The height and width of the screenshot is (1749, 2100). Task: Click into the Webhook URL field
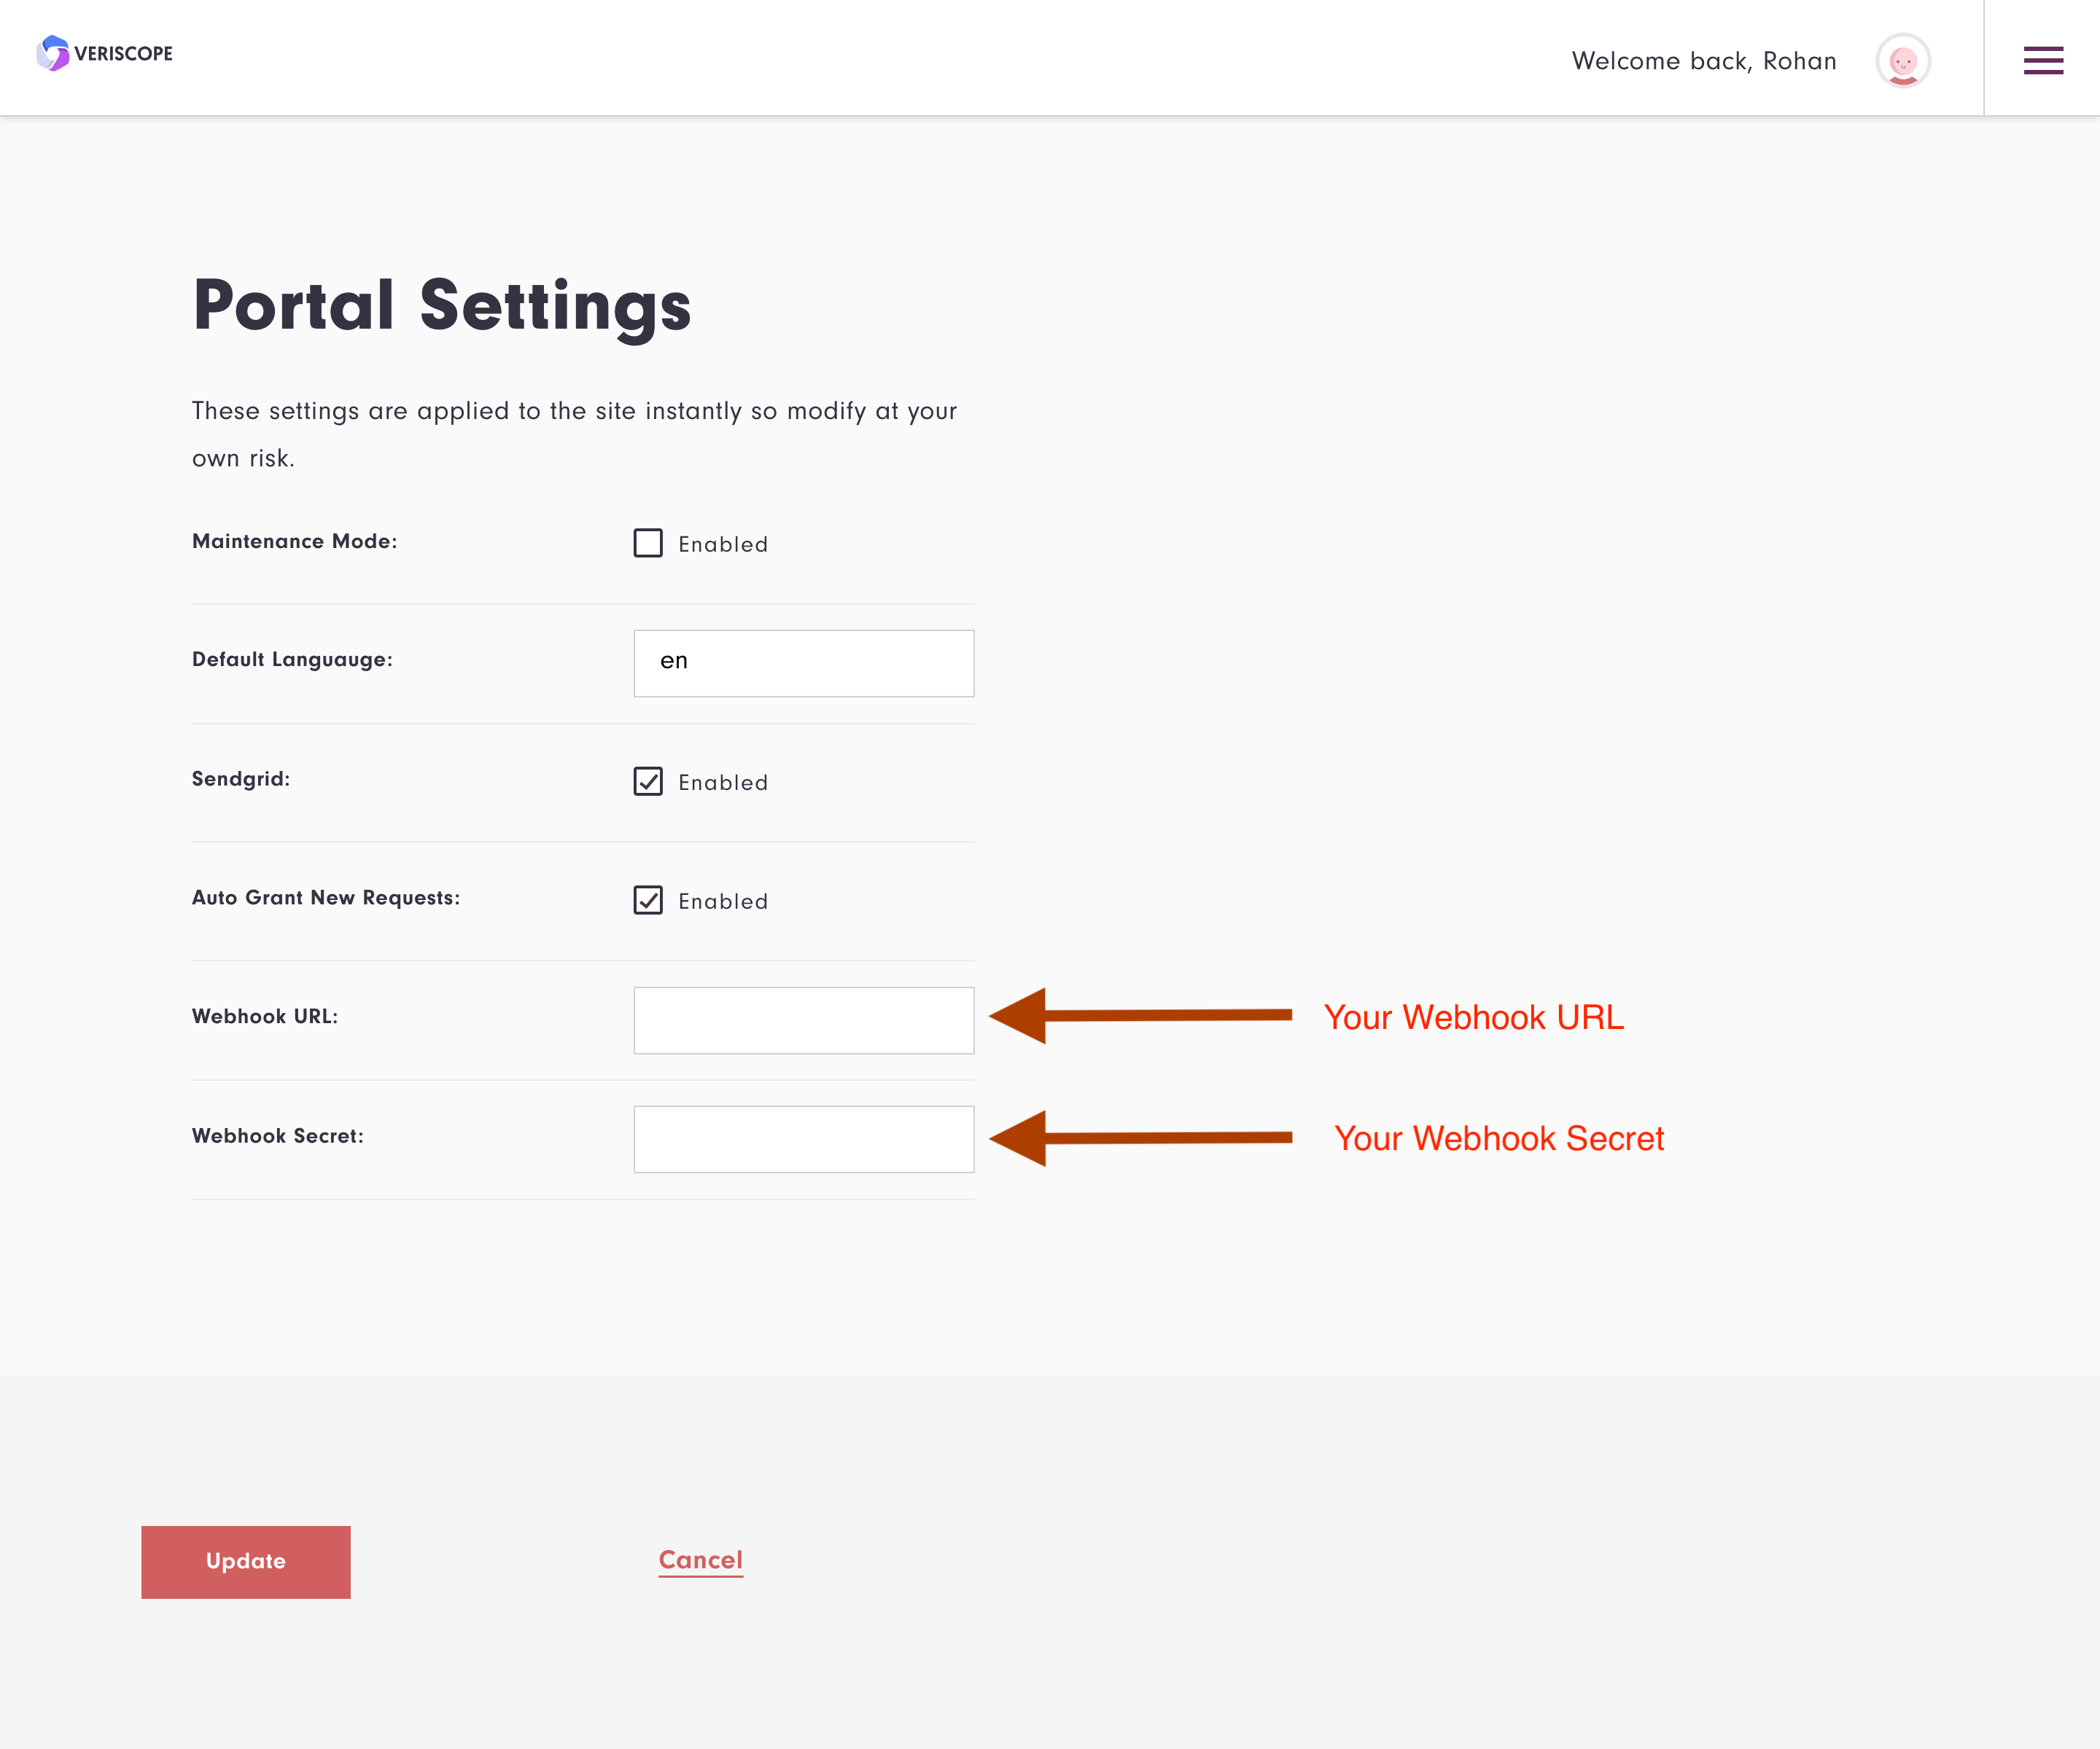pyautogui.click(x=804, y=1020)
